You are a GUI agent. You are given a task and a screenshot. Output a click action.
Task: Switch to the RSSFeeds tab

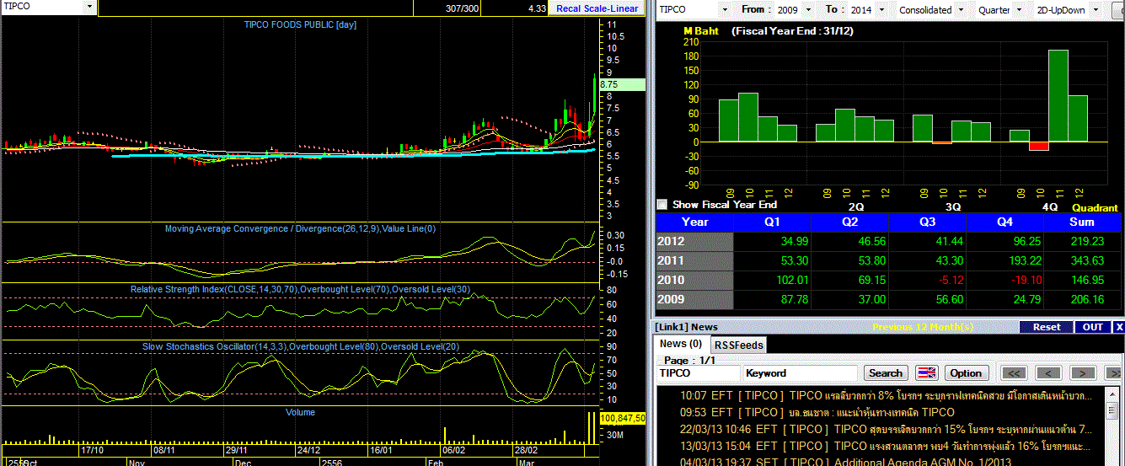[739, 345]
